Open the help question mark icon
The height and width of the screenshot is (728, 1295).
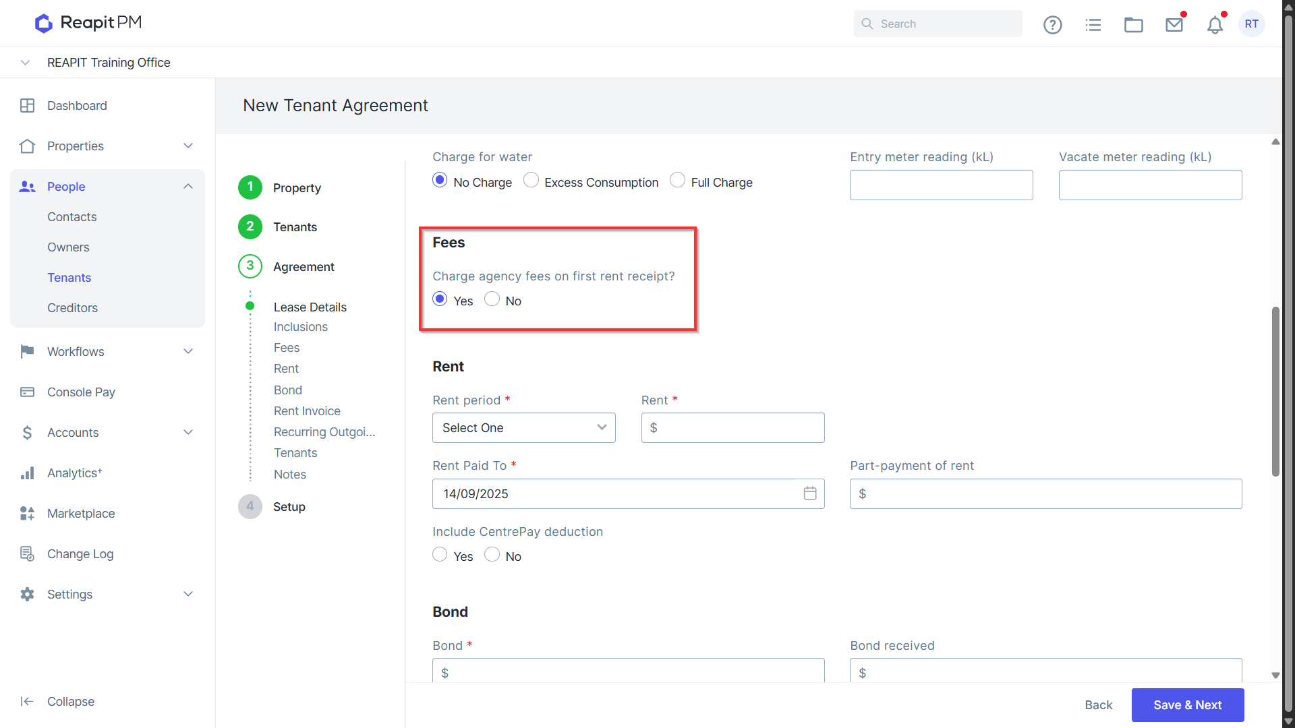[1052, 25]
